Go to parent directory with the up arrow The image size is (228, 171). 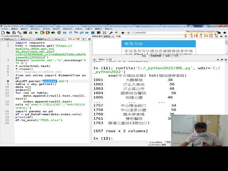[225, 33]
